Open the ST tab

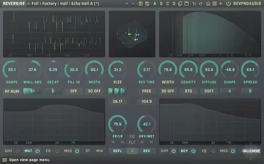tap(88, 151)
